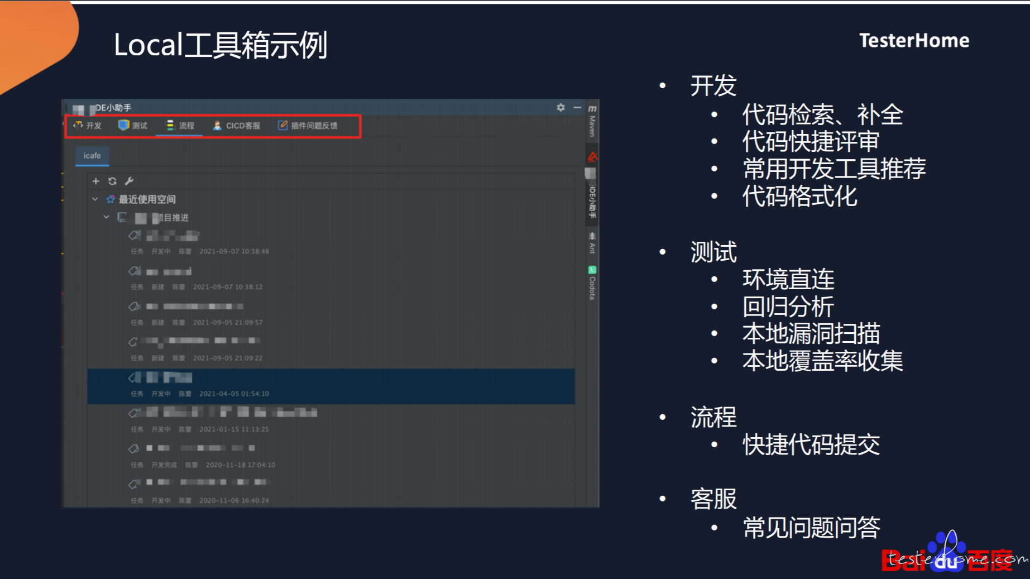This screenshot has width=1030, height=579.
Task: Click tag icon of task dated 2020-11-18 17:04:10
Action: [x=134, y=448]
